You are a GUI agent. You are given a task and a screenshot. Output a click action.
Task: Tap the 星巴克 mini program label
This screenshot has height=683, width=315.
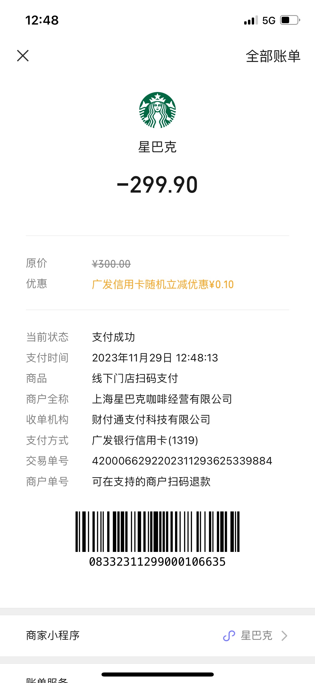[x=257, y=636]
